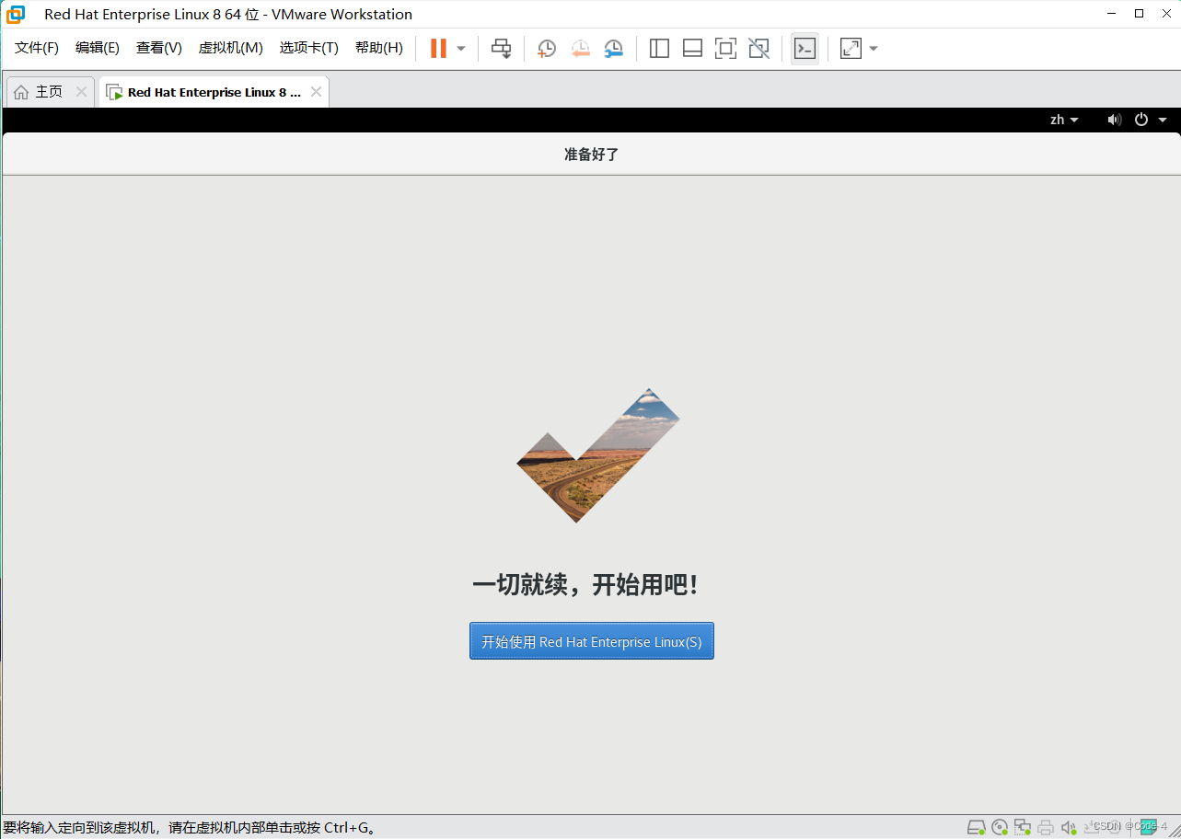Click the VMware Workstation logo in title bar

click(x=16, y=14)
